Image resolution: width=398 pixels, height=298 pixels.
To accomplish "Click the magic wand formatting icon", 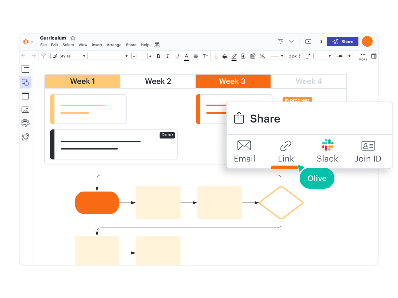I will tap(262, 56).
